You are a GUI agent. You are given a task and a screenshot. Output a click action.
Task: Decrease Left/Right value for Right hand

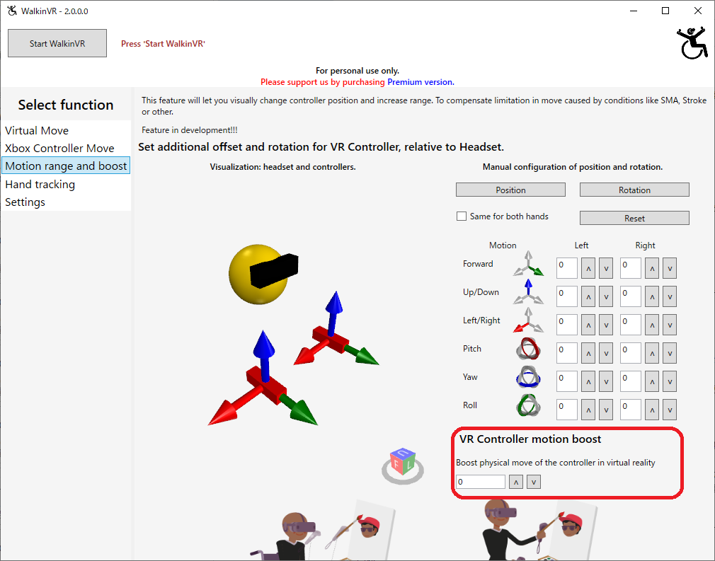[670, 325]
